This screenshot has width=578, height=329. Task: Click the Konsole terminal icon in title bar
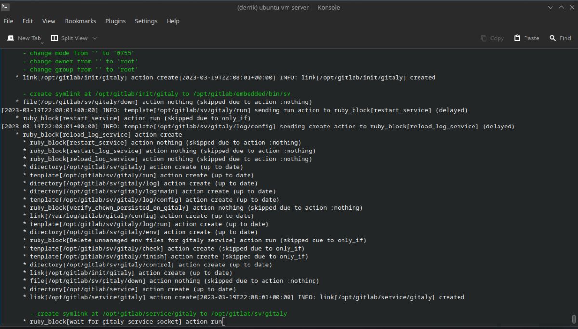point(5,7)
